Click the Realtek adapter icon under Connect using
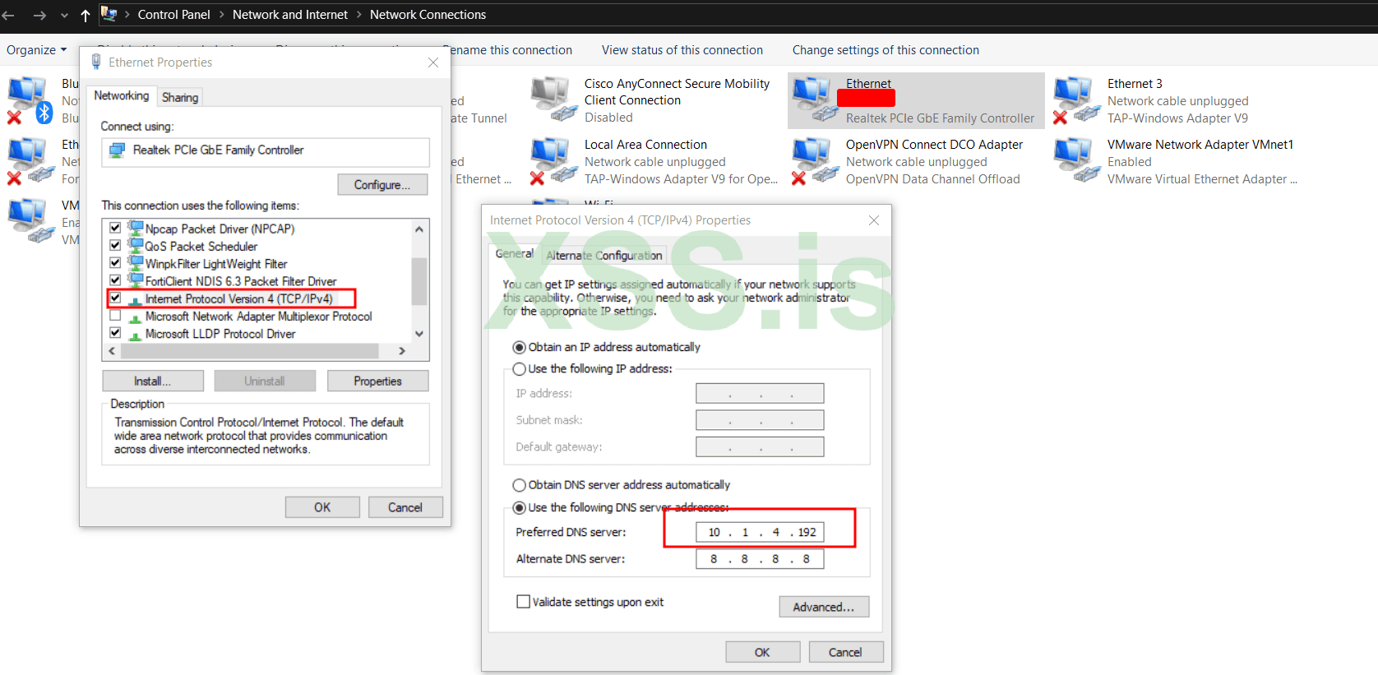This screenshot has width=1378, height=675. pyautogui.click(x=118, y=150)
